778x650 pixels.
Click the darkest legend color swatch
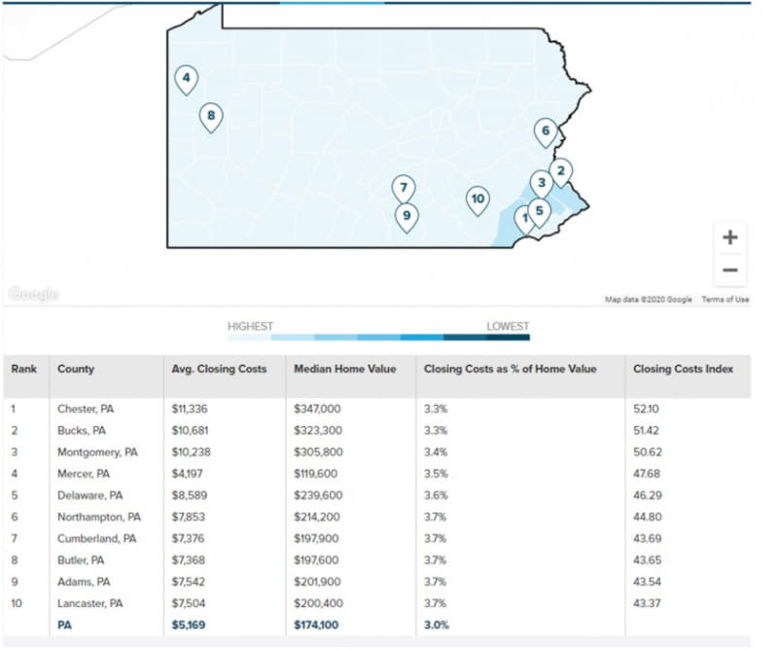508,338
